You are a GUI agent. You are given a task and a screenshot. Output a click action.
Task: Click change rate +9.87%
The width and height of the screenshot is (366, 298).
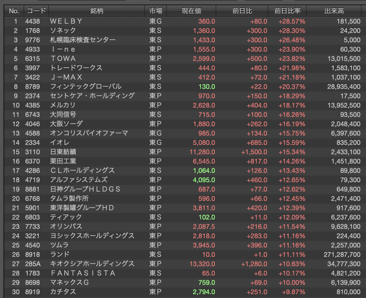coord(293,291)
